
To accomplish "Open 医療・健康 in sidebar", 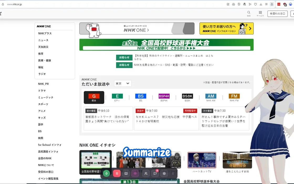I will 45,60.
